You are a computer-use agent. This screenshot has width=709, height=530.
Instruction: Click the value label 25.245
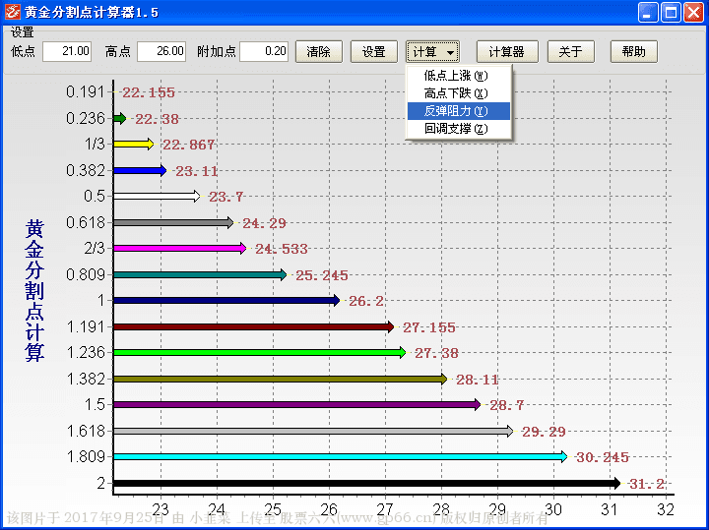tap(322, 275)
